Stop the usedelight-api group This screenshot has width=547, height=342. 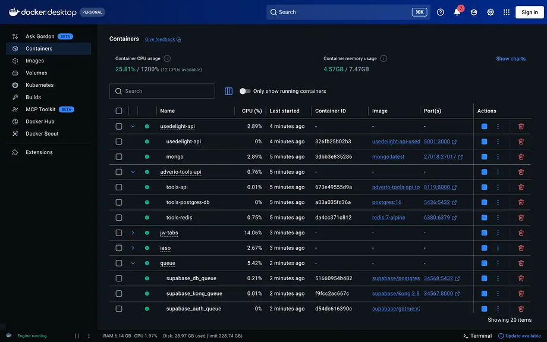[484, 126]
